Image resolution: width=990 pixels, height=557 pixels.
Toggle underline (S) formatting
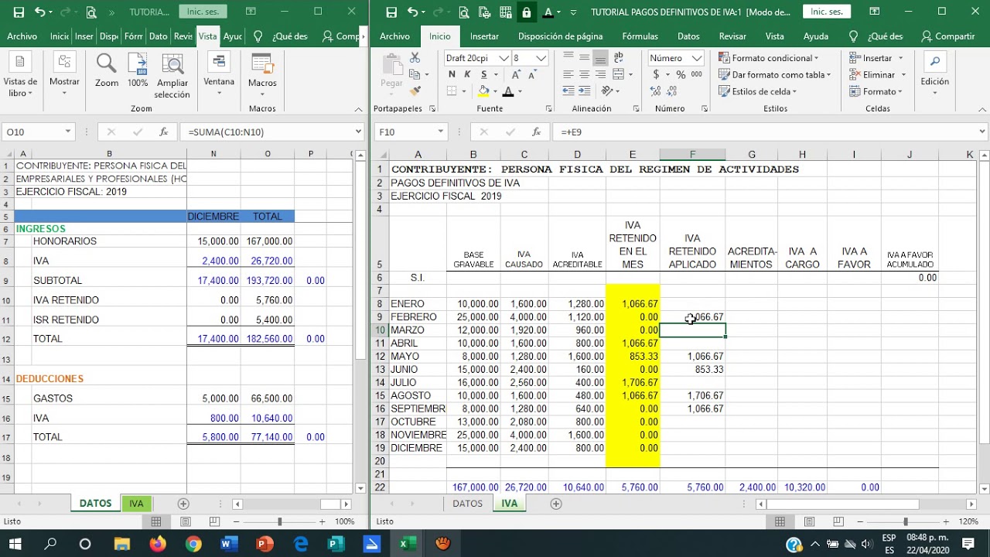click(x=484, y=75)
